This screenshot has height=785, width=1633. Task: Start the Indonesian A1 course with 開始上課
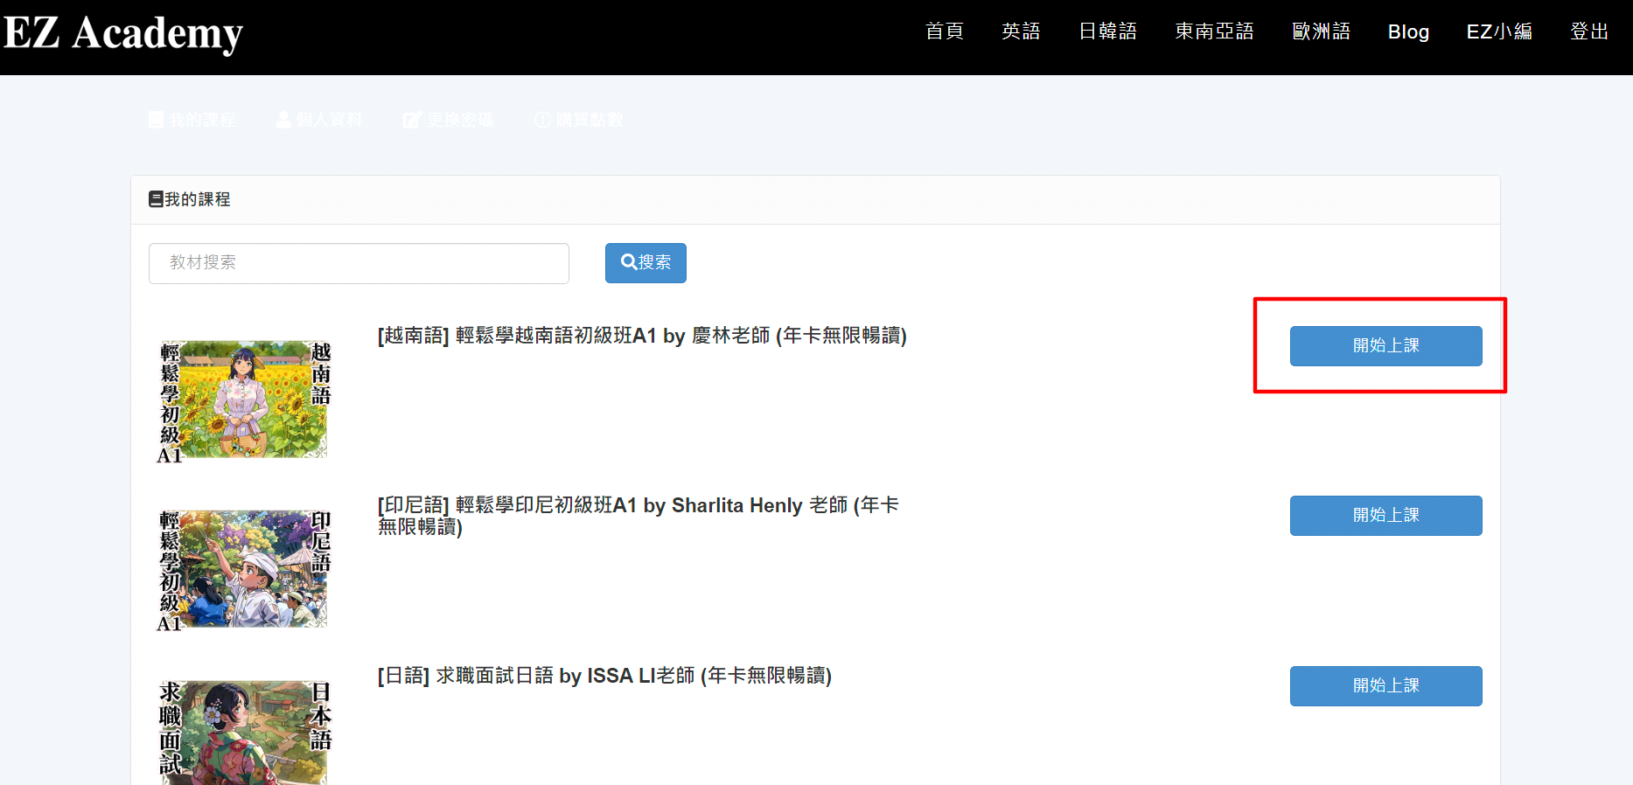(x=1385, y=516)
